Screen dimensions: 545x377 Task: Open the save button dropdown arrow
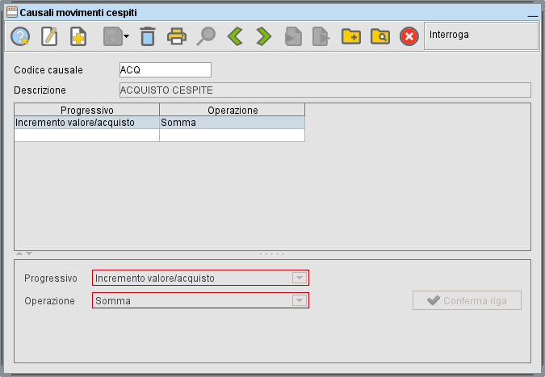[x=126, y=36]
